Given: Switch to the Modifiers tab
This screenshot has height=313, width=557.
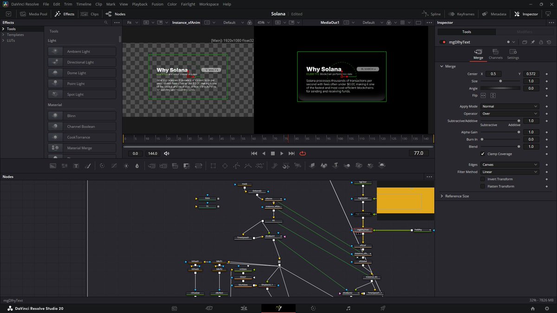Looking at the screenshot, I should click(x=525, y=32).
